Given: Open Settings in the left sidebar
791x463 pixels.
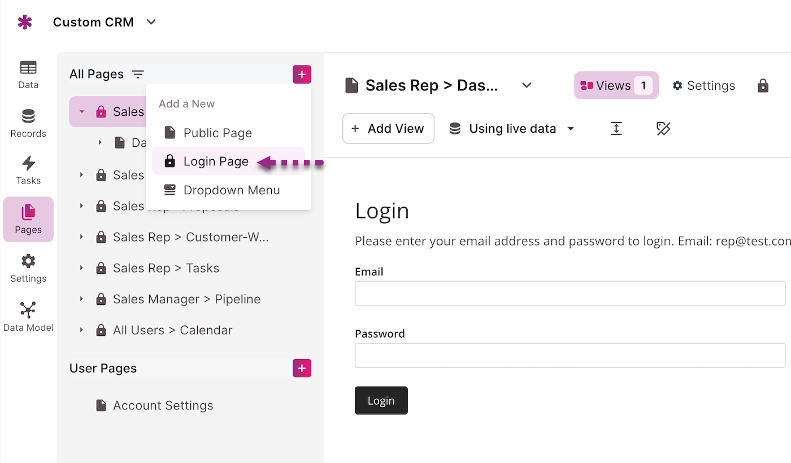Looking at the screenshot, I should coord(28,268).
